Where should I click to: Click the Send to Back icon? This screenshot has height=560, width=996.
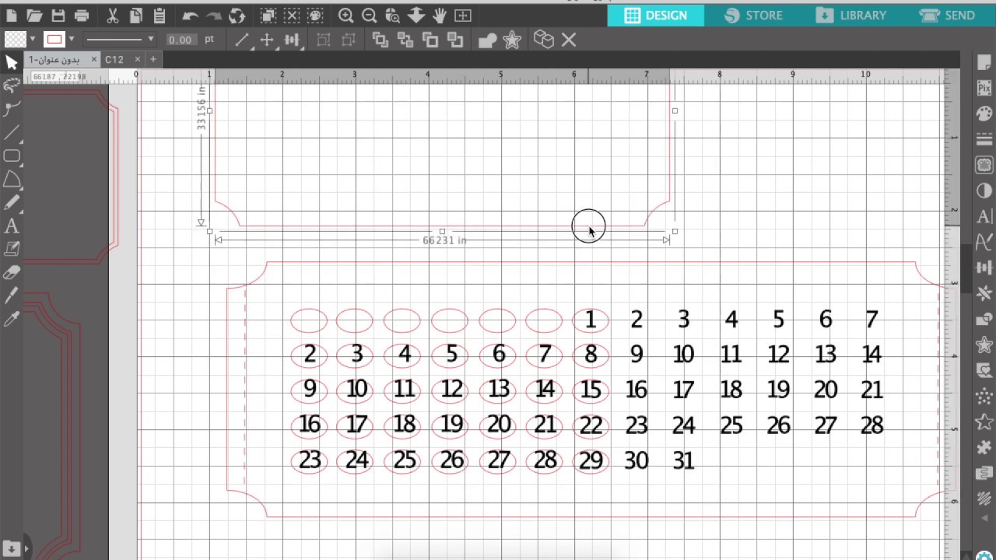tap(405, 40)
